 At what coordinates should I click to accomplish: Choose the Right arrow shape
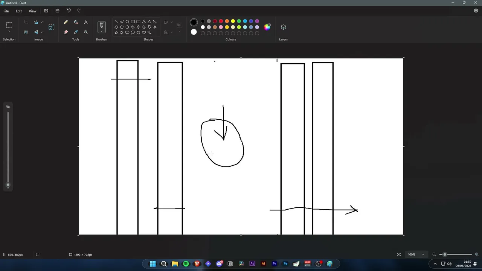(x=133, y=27)
